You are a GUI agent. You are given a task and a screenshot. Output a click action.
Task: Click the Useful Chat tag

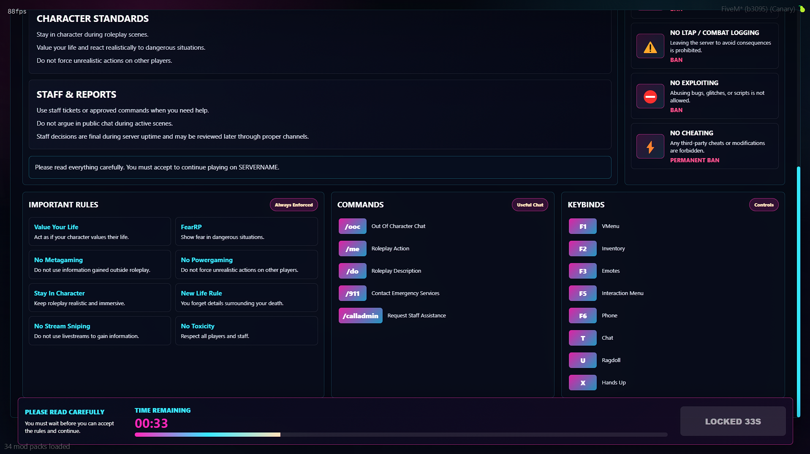pos(530,205)
